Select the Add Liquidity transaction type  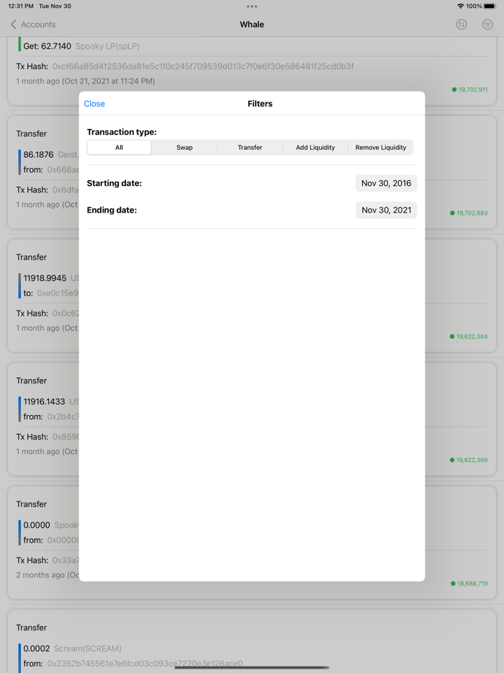(x=315, y=148)
